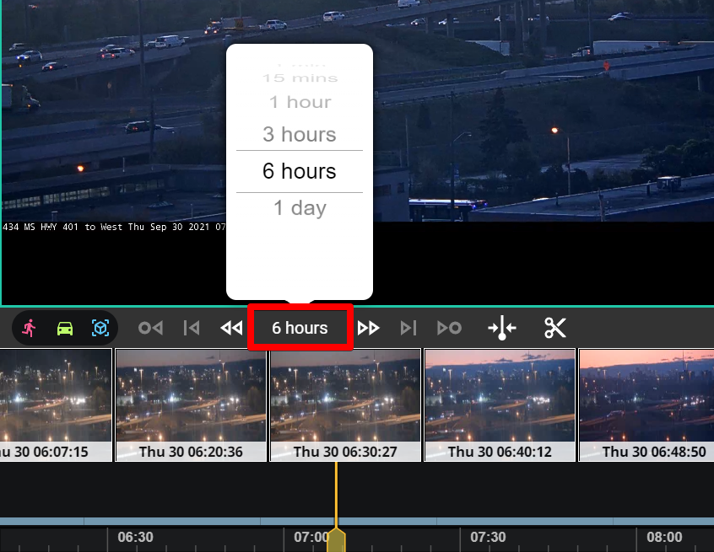Viewport: 714px width, 552px height.
Task: Open the scissors clip export tool
Action: click(x=554, y=328)
